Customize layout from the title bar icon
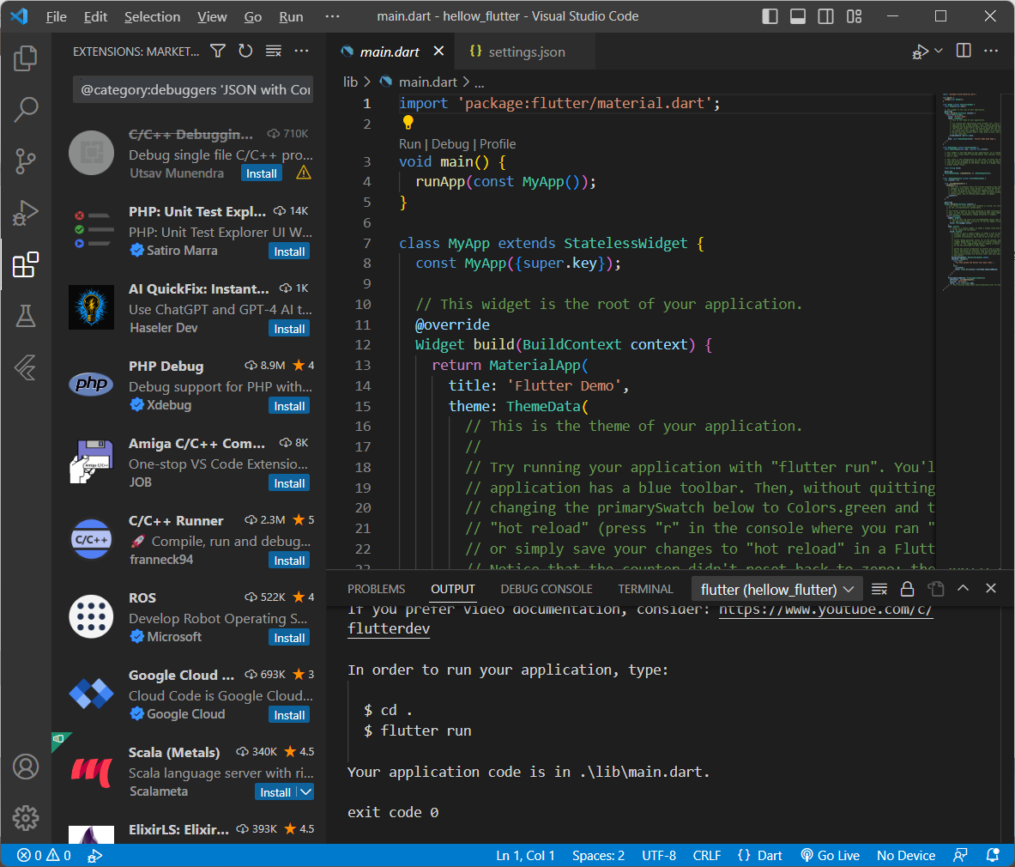 point(855,16)
